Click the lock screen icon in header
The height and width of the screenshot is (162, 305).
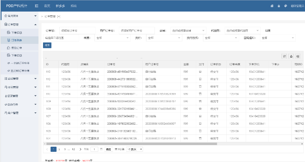point(279,6)
